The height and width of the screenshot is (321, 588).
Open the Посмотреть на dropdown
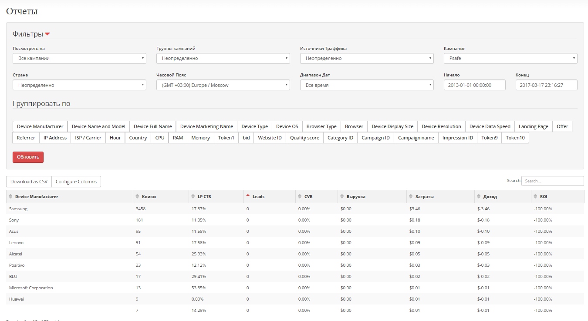pos(79,58)
